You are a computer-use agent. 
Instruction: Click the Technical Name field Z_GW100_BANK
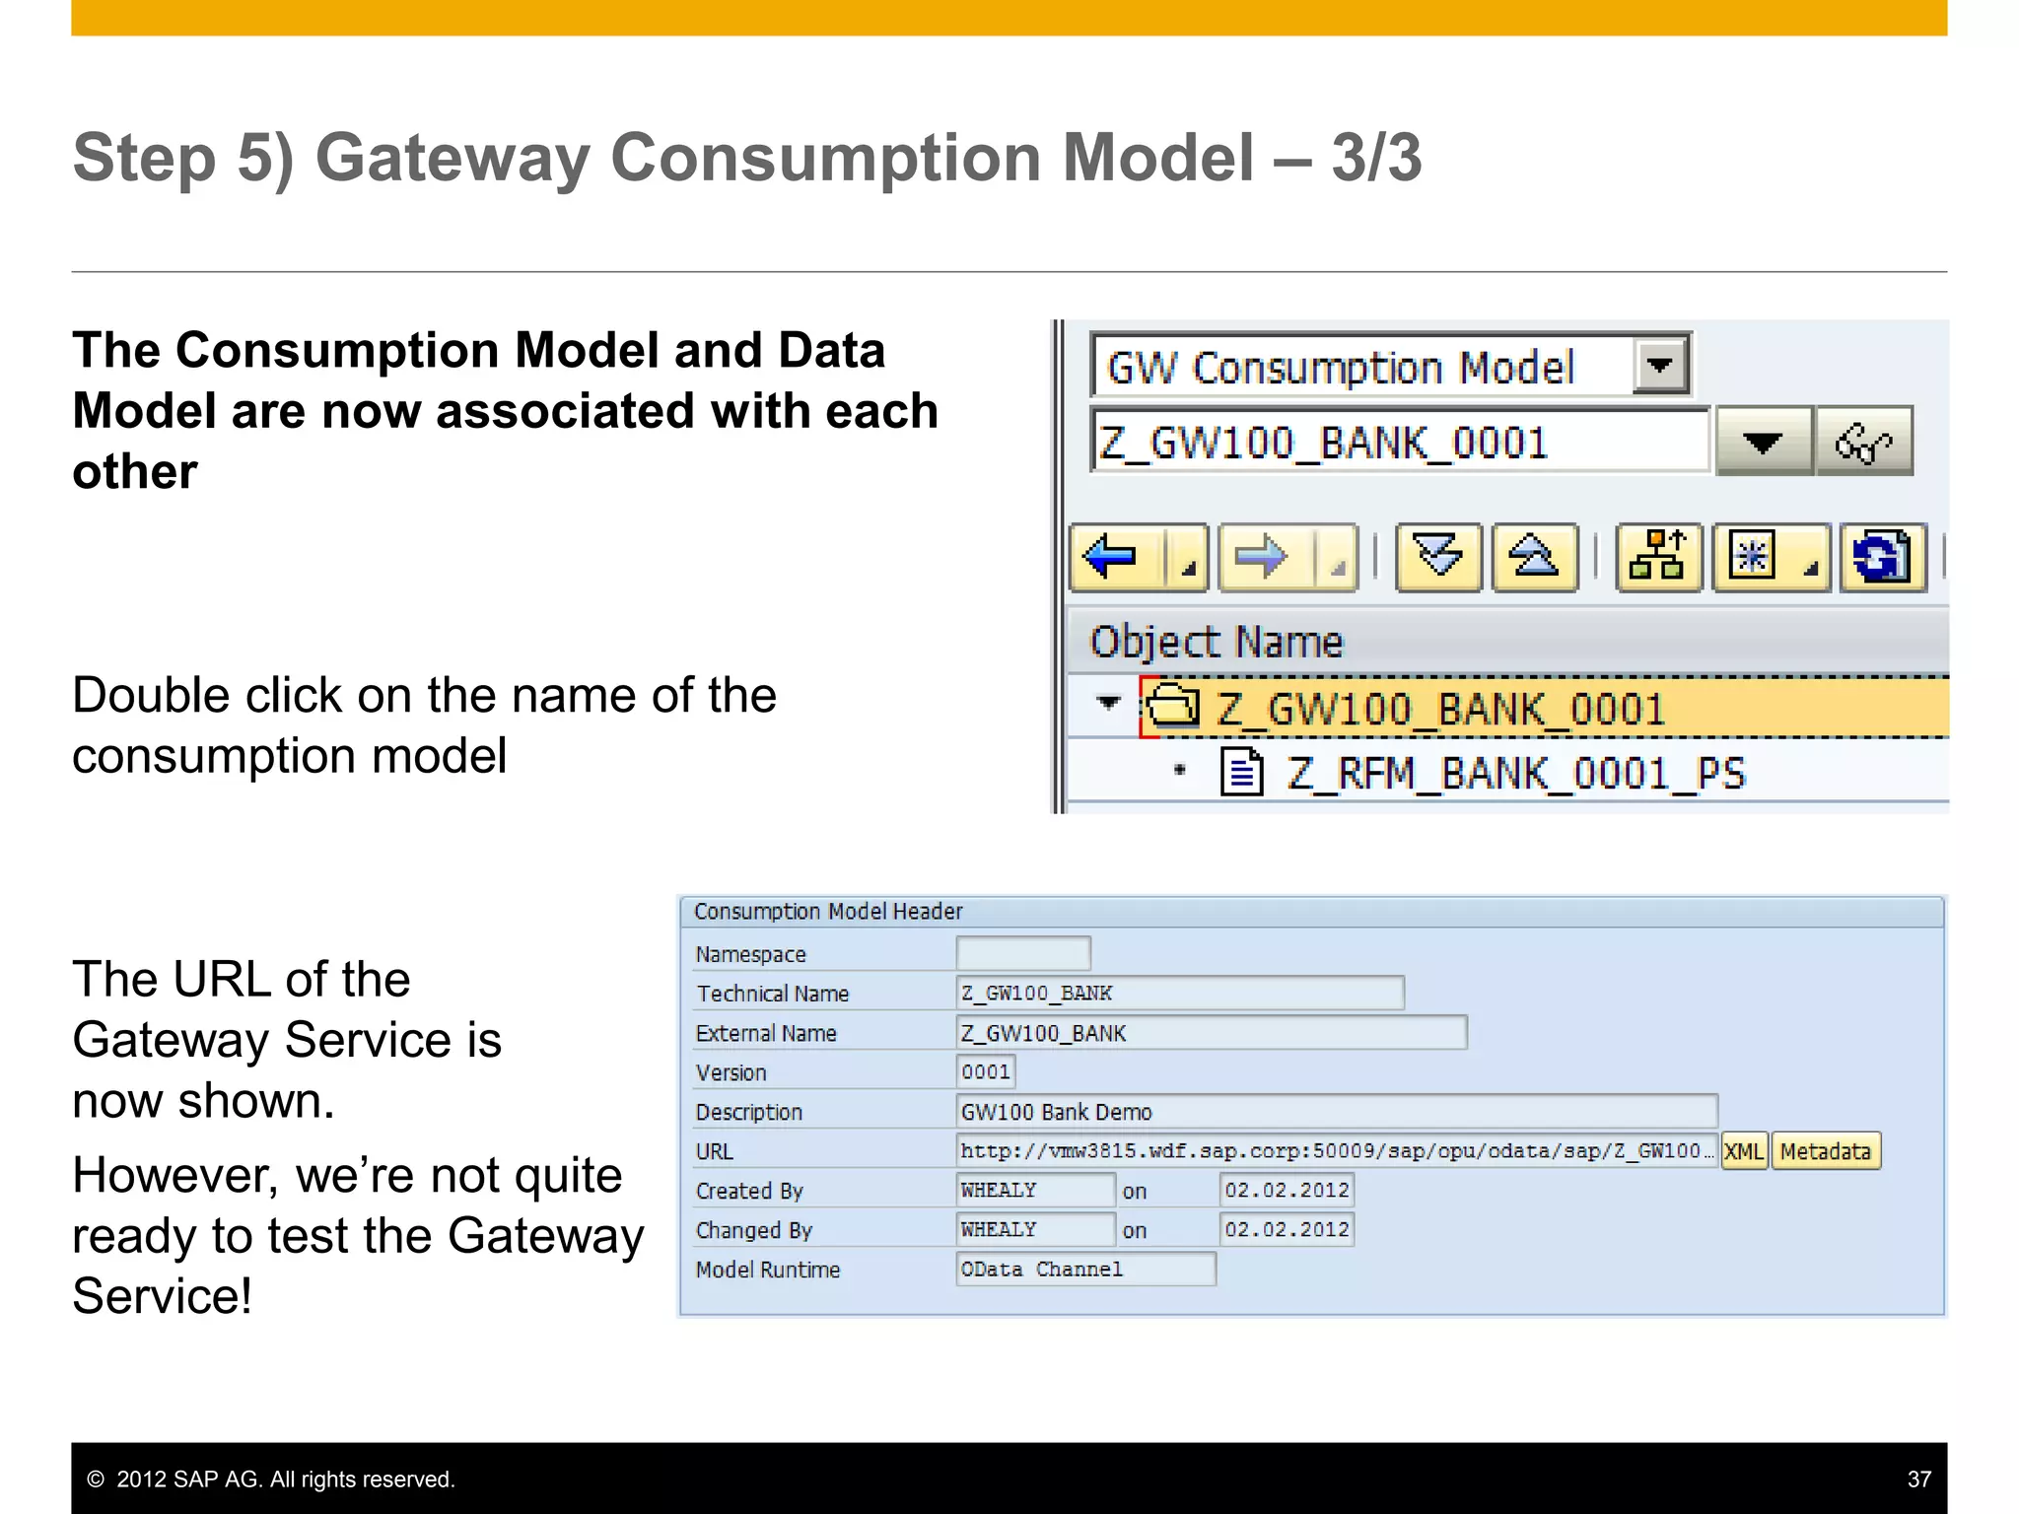1180,993
